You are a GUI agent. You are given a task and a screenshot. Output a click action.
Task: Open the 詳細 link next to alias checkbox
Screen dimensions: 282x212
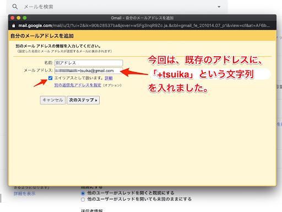pos(109,78)
